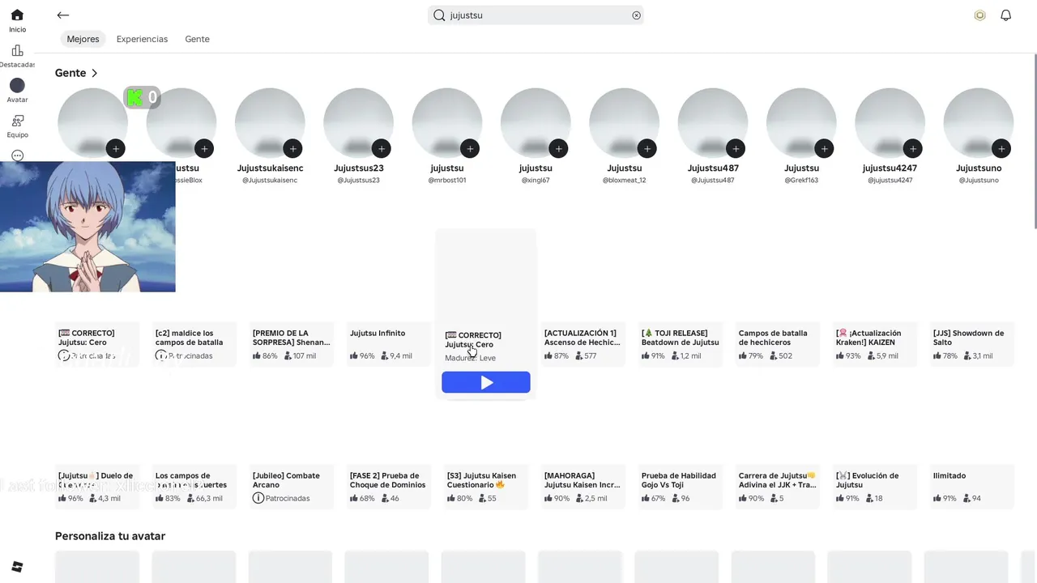This screenshot has width=1037, height=583.
Task: Open the three-dots more menu
Action: 17,155
